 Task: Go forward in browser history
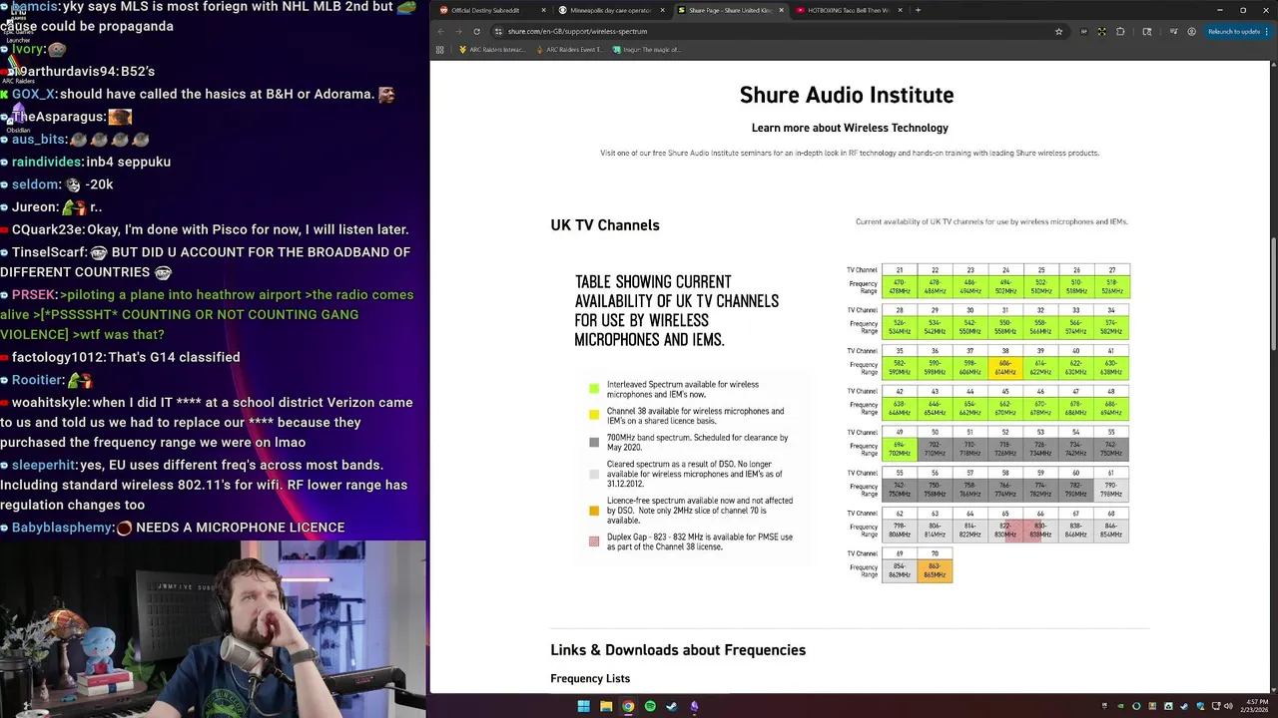click(458, 31)
